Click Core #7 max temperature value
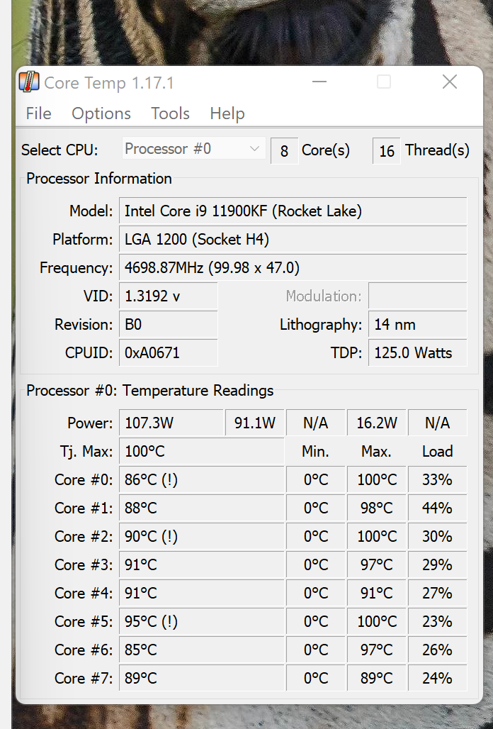Viewport: 493px width, 729px height. click(x=377, y=679)
